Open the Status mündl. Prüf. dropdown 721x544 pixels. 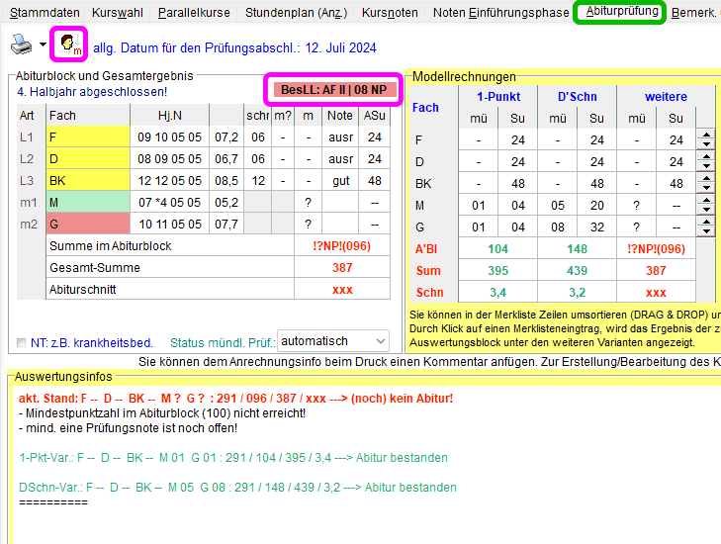tap(332, 341)
